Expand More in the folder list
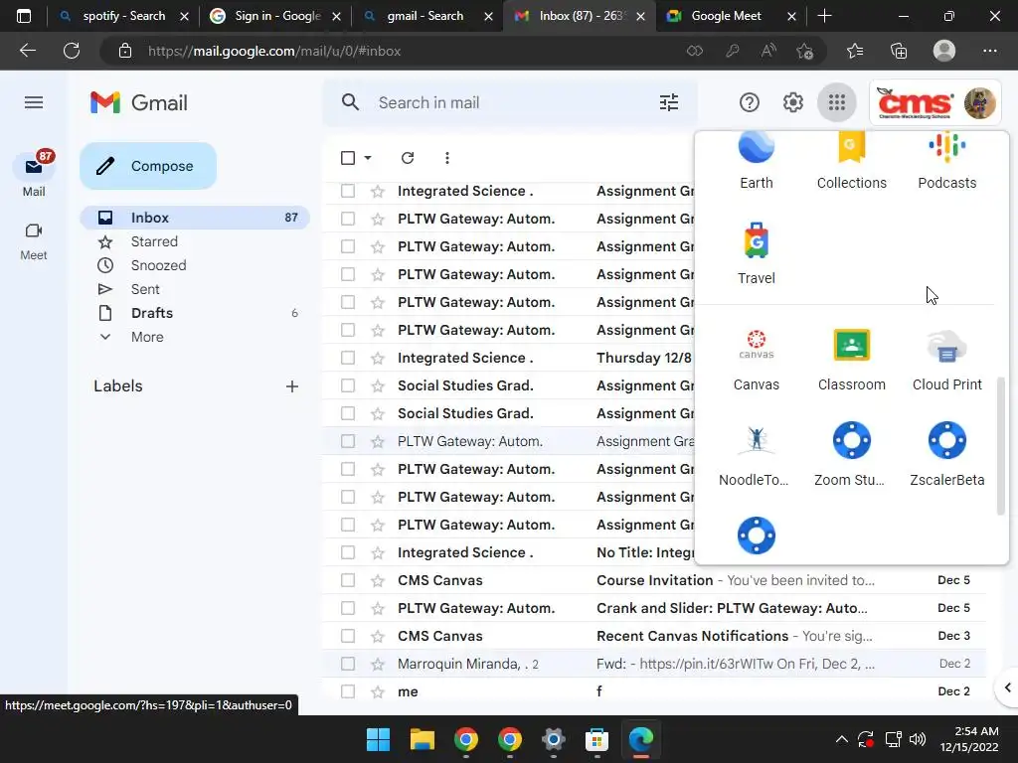Viewport: 1018px width, 763px height. (x=147, y=338)
